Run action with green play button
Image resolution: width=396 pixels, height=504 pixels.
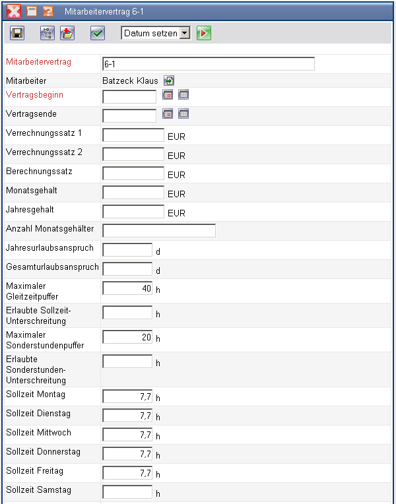(203, 34)
